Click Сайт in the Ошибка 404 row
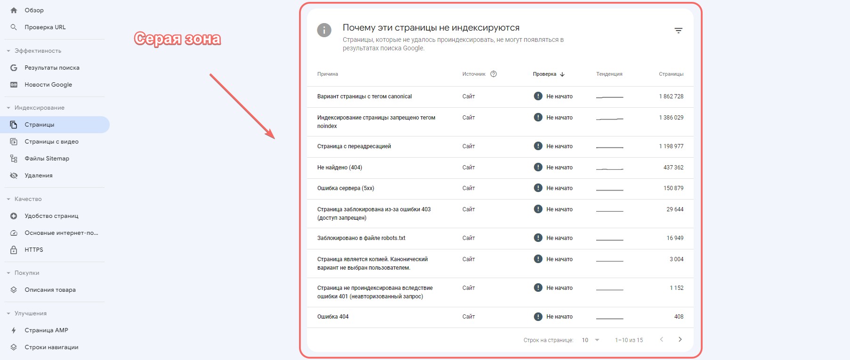This screenshot has height=360, width=850. [469, 317]
